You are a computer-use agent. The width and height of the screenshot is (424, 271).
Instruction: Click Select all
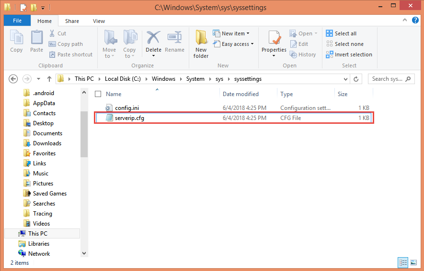pos(341,33)
